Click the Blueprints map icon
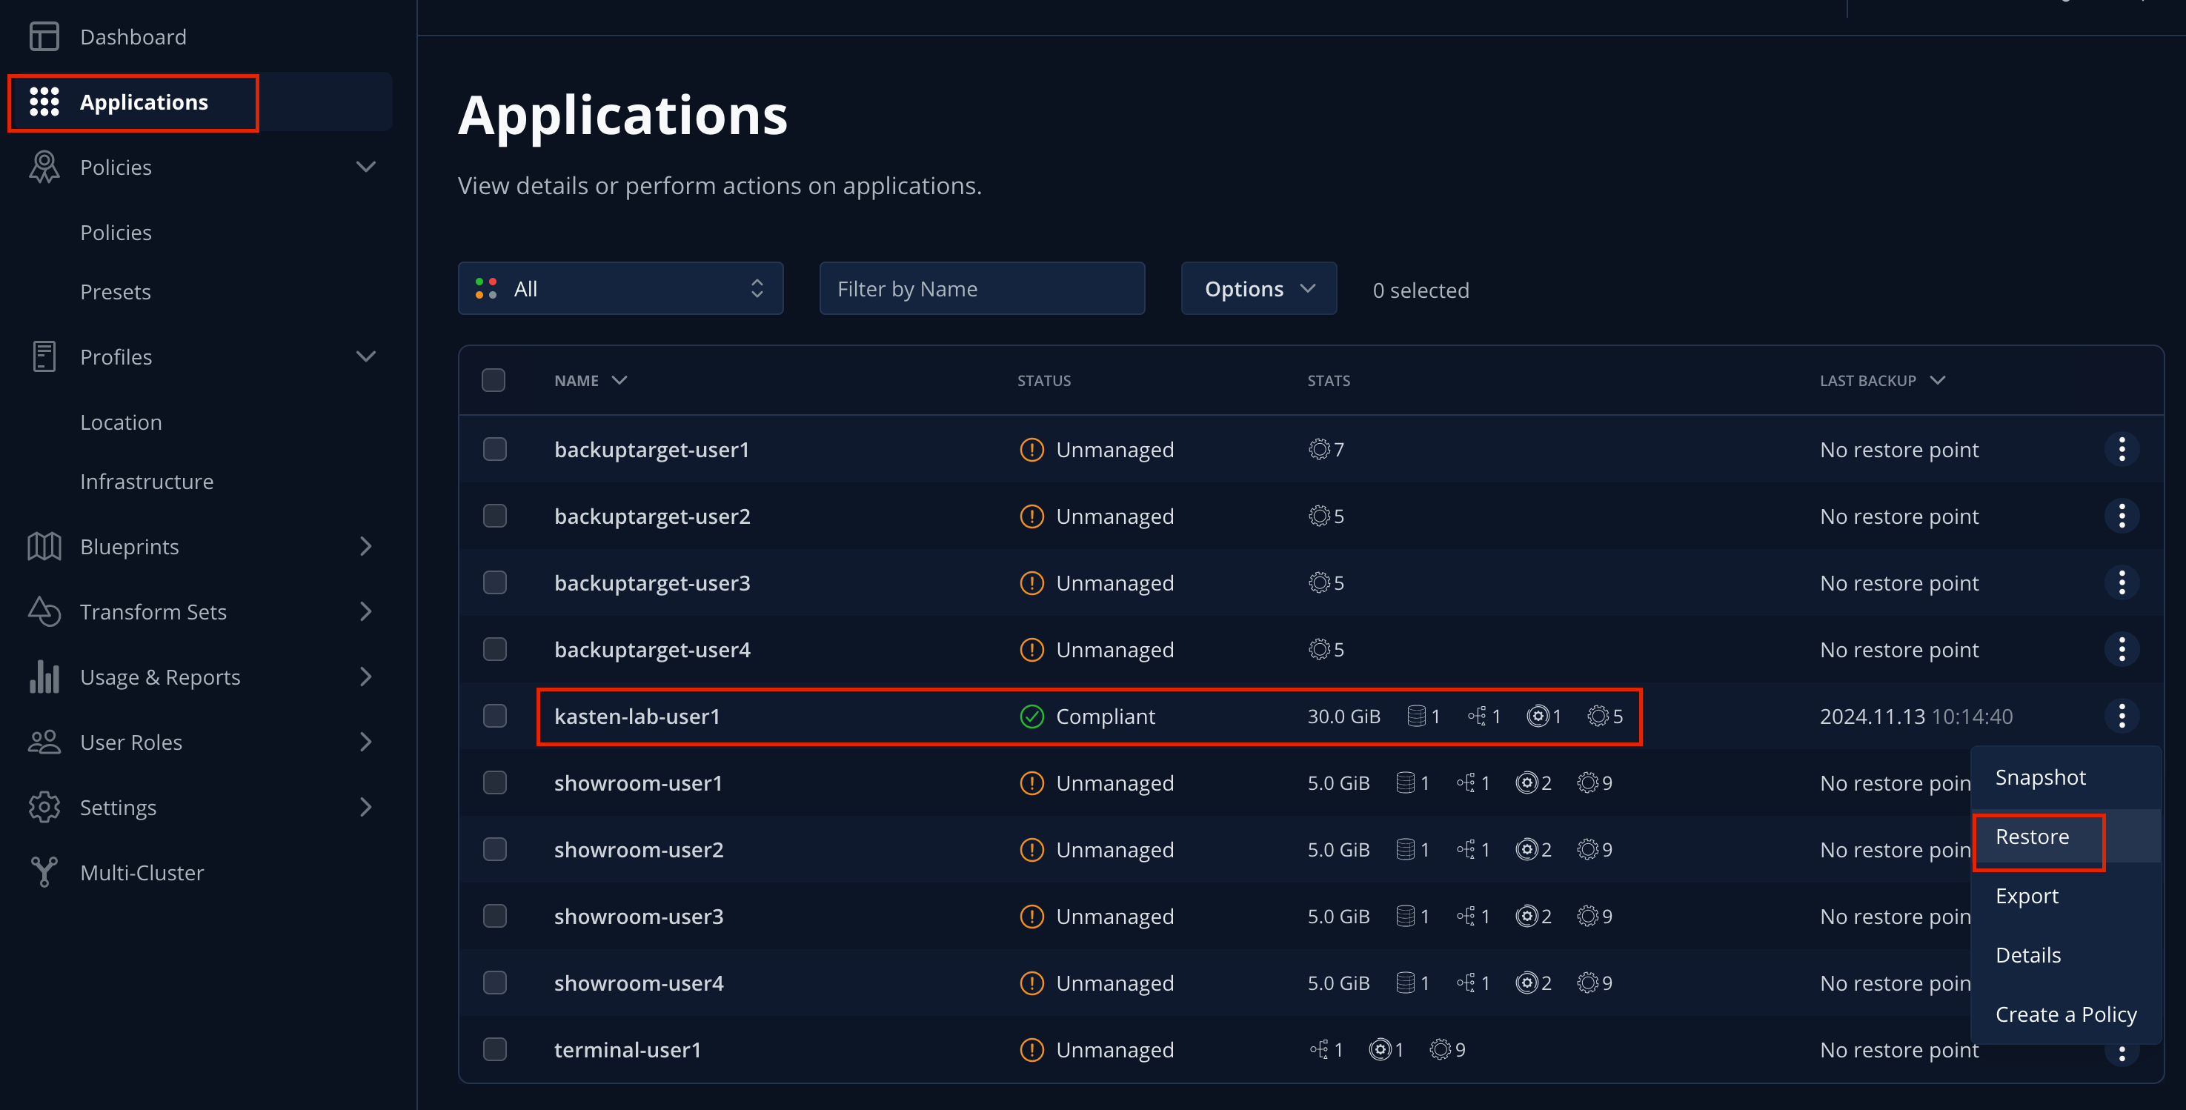 click(44, 547)
